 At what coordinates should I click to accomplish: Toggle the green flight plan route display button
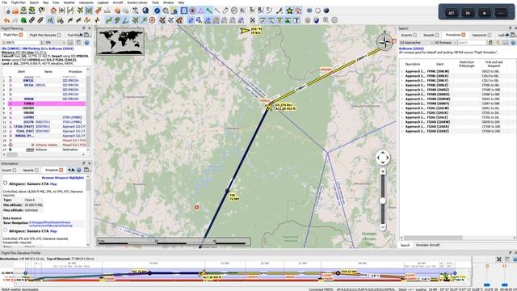pos(109,20)
